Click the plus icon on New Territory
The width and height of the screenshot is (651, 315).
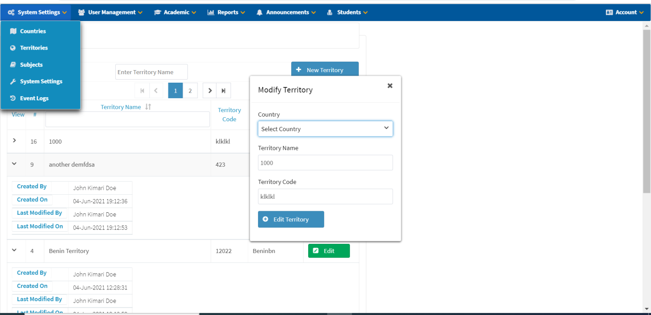[x=299, y=70]
